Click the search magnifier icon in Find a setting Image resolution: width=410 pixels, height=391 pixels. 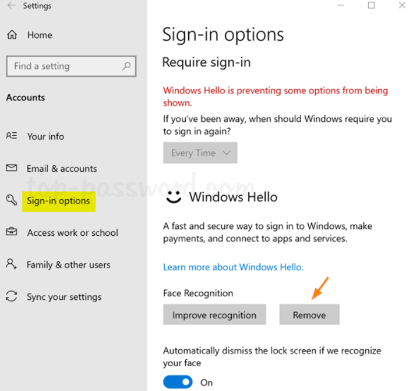(x=126, y=66)
